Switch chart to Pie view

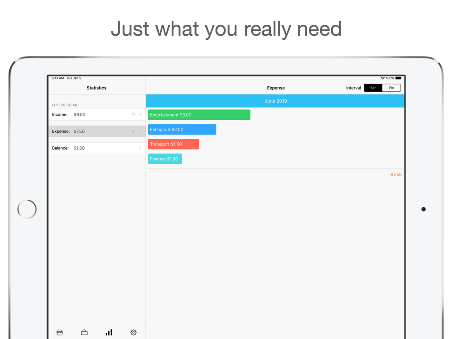point(391,88)
